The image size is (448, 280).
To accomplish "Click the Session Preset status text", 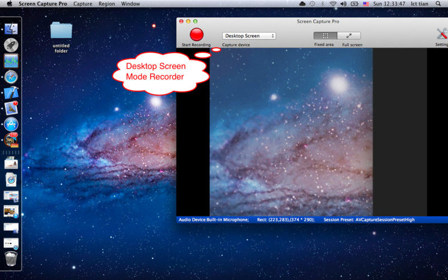I will pos(369,220).
